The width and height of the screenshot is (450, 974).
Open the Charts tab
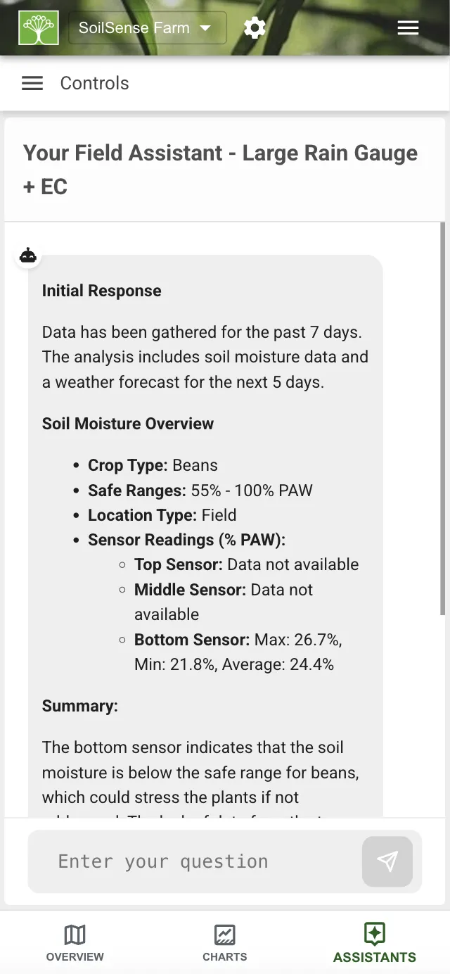(x=224, y=943)
